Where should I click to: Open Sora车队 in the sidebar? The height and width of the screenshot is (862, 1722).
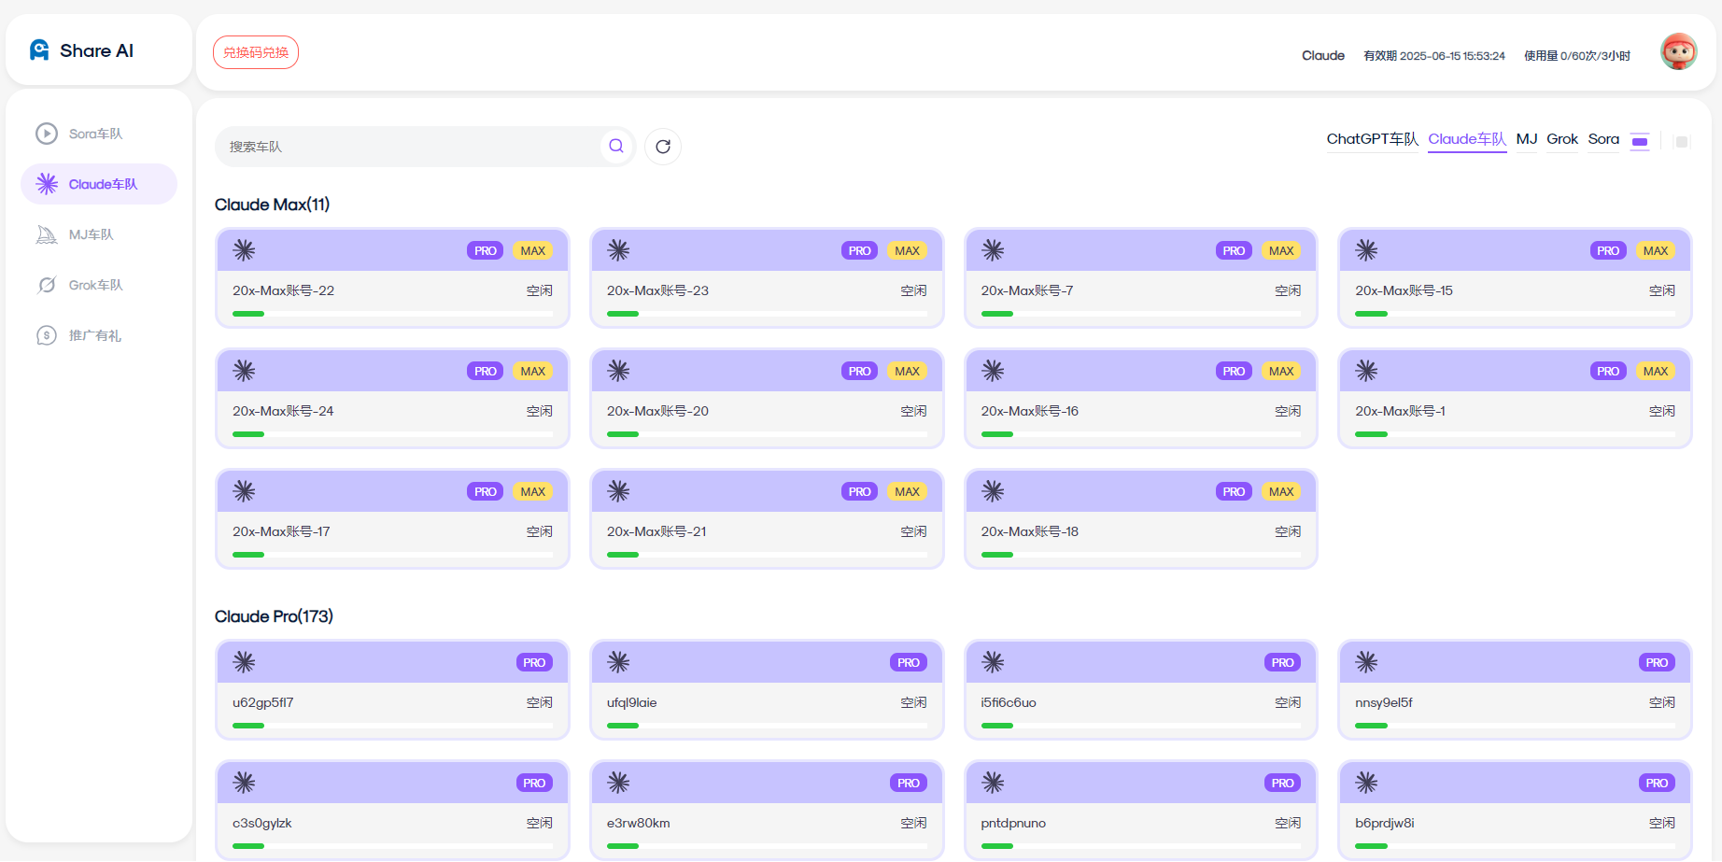coord(99,134)
